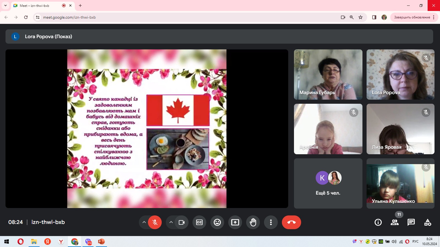The image size is (440, 247).
Task: Turn on closed captions
Action: click(x=199, y=222)
